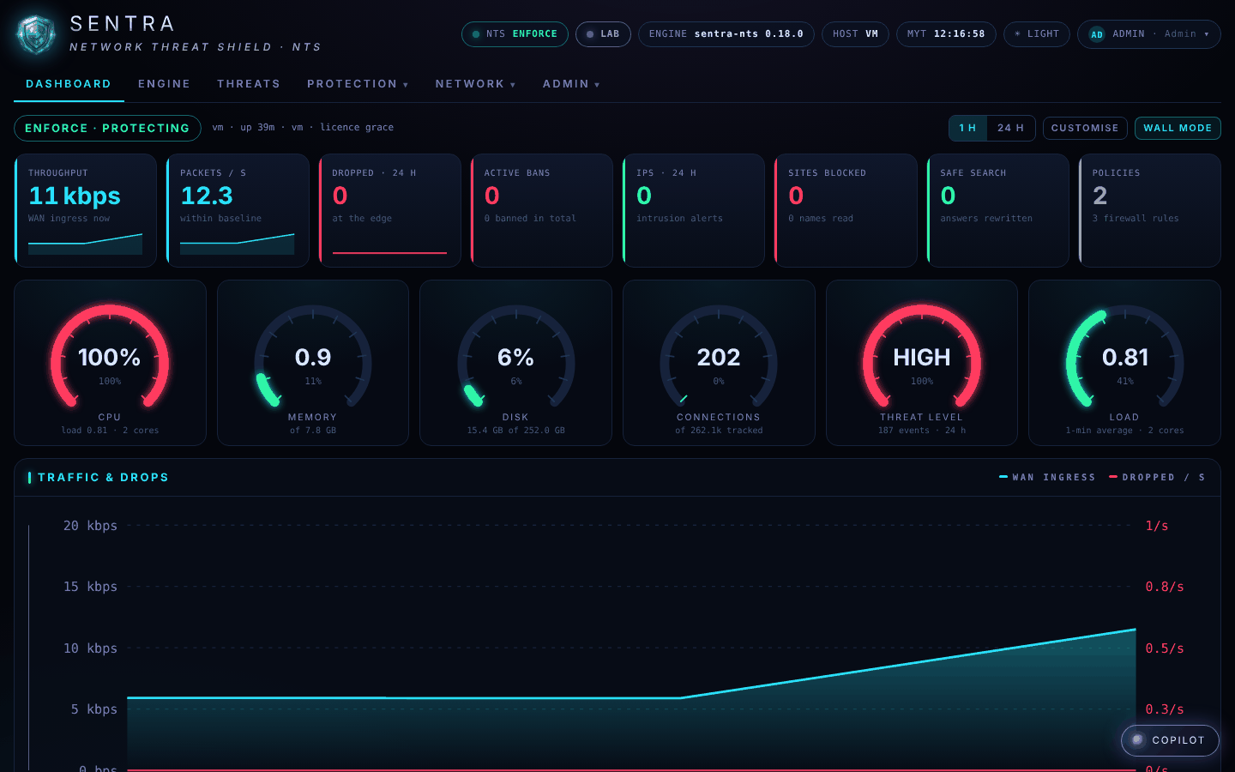Click the CPU 100% gauge

coord(110,363)
